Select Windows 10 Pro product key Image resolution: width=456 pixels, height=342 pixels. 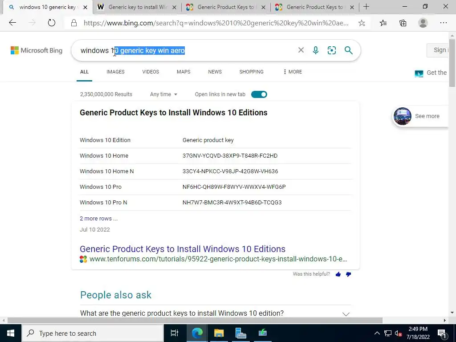pyautogui.click(x=234, y=187)
